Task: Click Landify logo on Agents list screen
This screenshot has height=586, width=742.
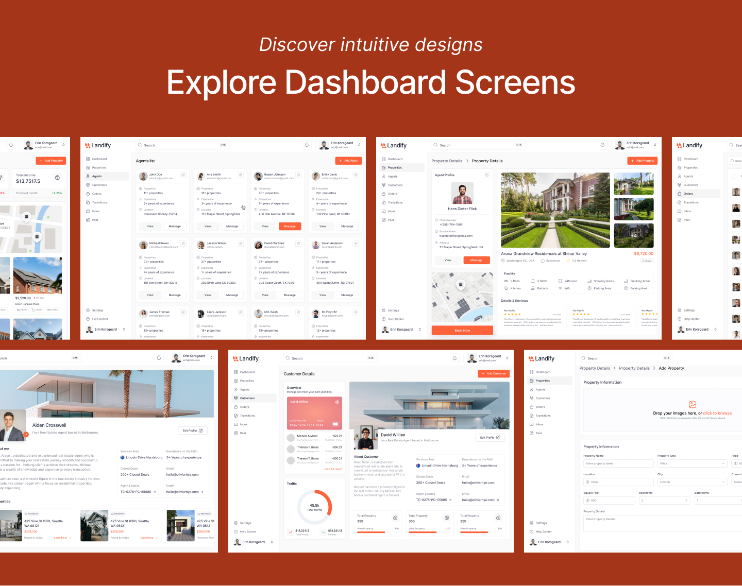Action: (98, 146)
